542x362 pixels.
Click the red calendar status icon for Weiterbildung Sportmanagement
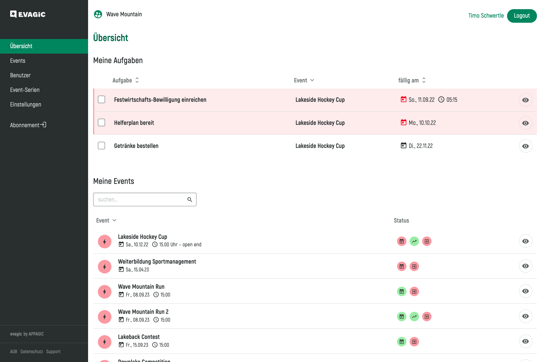point(401,266)
